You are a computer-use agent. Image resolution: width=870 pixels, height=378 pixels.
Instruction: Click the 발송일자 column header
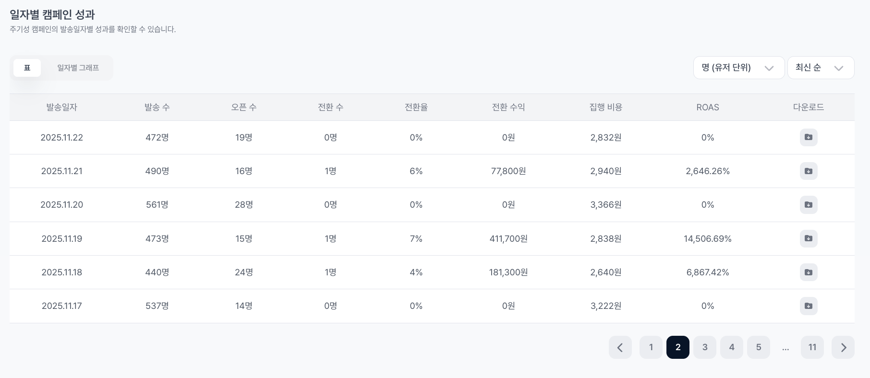coord(61,107)
